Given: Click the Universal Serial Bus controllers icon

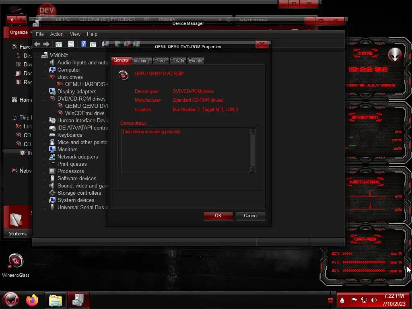Looking at the screenshot, I should coord(52,207).
